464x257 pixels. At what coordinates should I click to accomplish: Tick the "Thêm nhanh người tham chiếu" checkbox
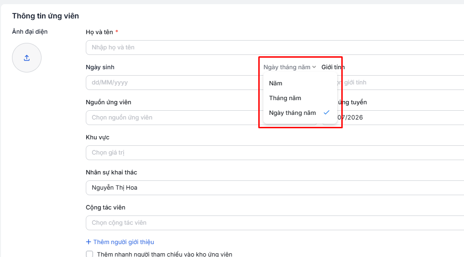(x=89, y=254)
